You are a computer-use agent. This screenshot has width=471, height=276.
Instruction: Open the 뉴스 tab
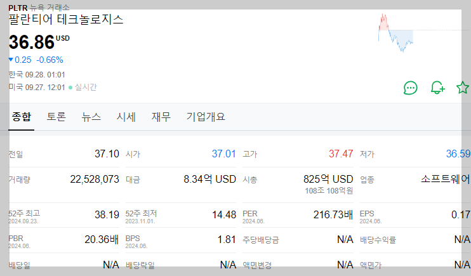point(91,117)
